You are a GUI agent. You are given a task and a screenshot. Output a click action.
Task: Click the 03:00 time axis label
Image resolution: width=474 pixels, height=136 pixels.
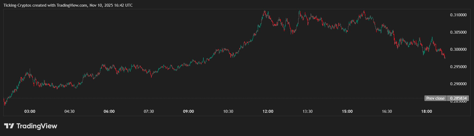tap(30, 111)
